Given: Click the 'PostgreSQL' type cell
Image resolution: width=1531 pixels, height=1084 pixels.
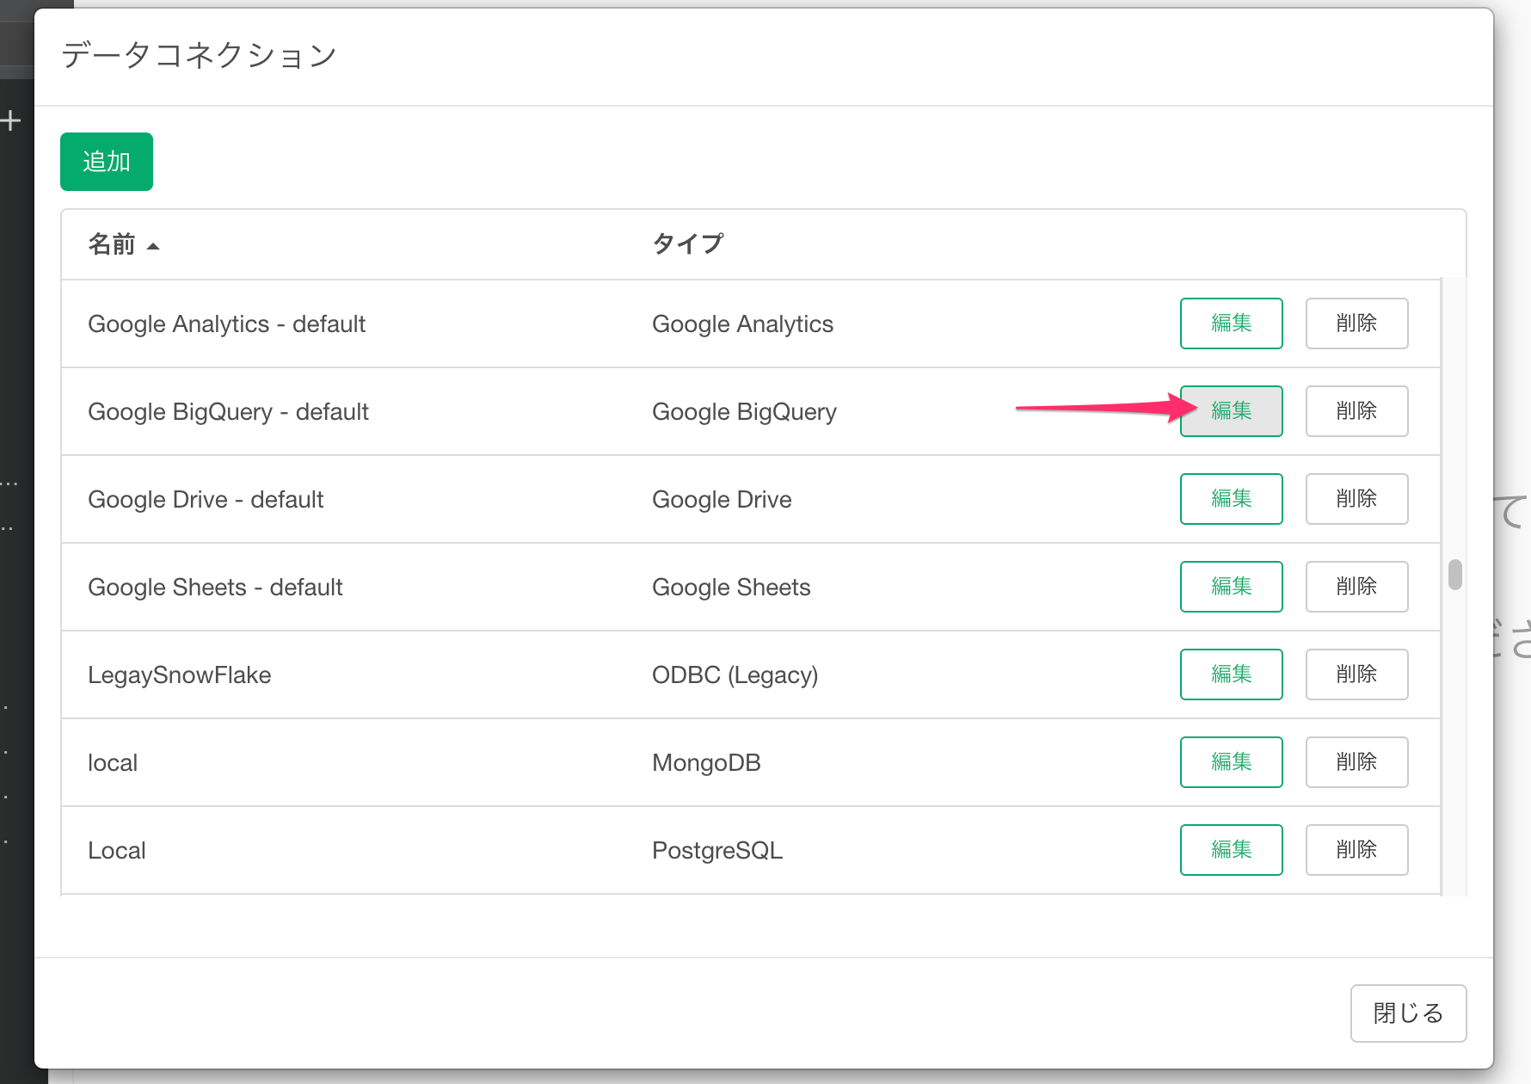Looking at the screenshot, I should 717,851.
